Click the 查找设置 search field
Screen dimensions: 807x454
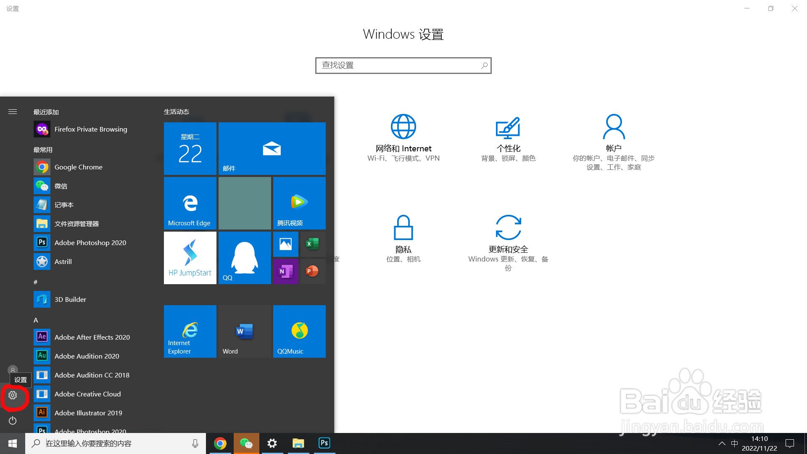(403, 66)
